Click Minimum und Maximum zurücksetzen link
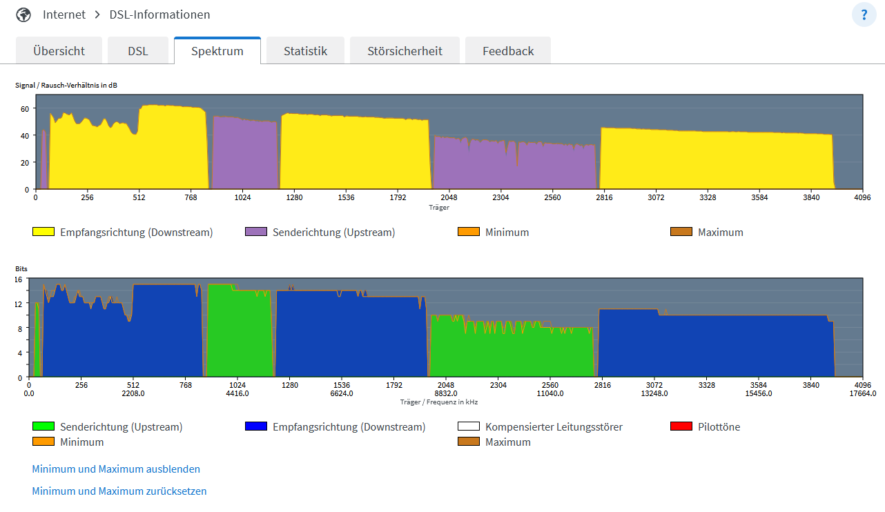This screenshot has height=512, width=885. [x=119, y=491]
